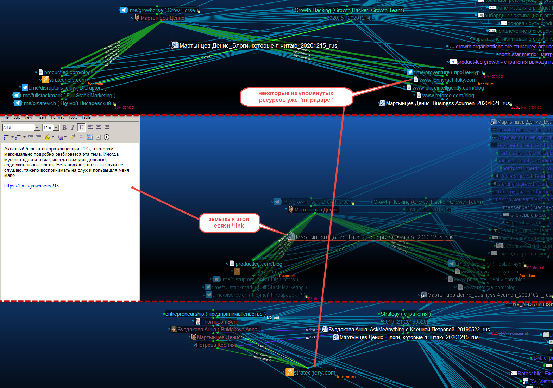Insert date with the calendar icon
Viewport: 553px width, 388px height.
pyautogui.click(x=90, y=137)
